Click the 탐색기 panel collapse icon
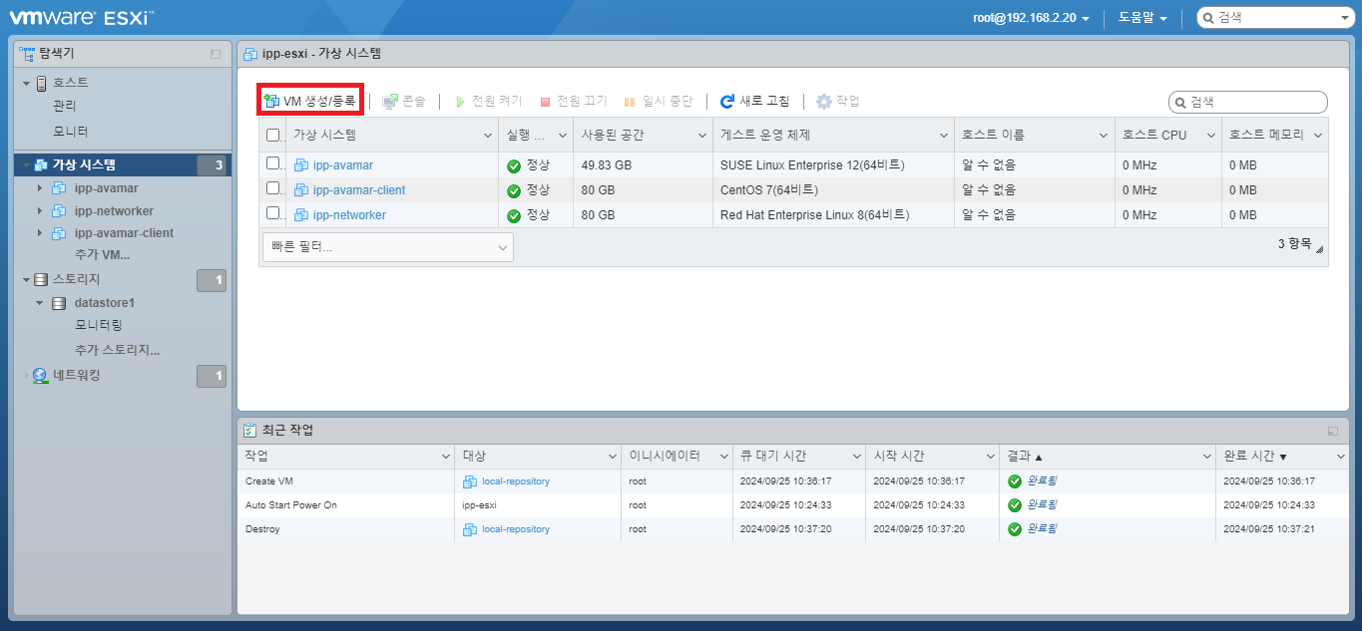Viewport: 1362px width, 631px height. point(216,54)
